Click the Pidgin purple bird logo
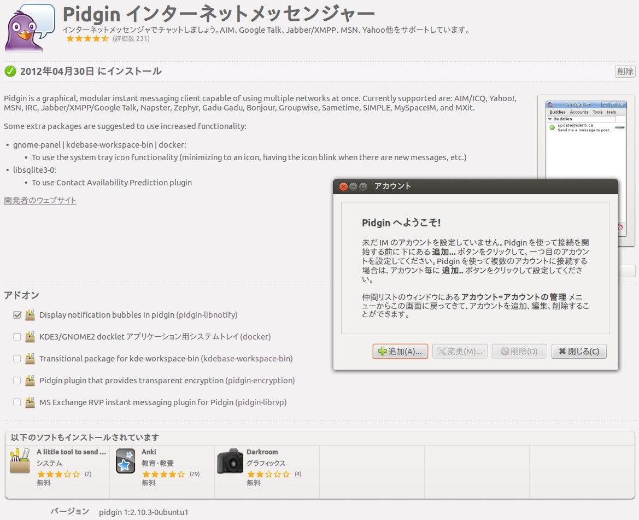Image resolution: width=639 pixels, height=520 pixels. click(x=30, y=28)
